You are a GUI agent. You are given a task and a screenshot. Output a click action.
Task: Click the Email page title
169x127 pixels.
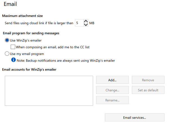[10, 4]
